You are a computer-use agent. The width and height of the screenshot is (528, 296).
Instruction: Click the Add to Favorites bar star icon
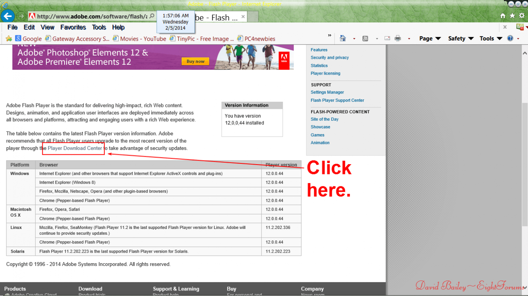pyautogui.click(x=9, y=38)
